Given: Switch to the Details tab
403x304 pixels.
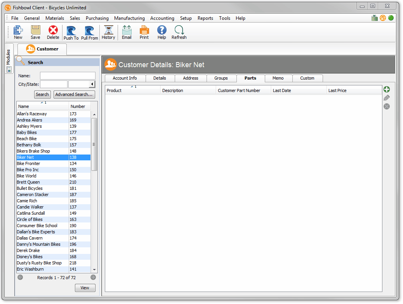Looking at the screenshot, I should tap(160, 78).
